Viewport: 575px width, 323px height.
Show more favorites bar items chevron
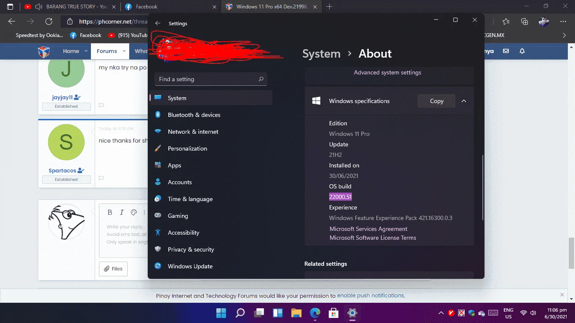click(564, 35)
